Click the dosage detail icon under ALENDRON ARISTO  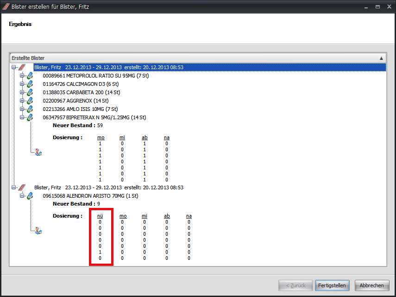pyautogui.click(x=38, y=231)
